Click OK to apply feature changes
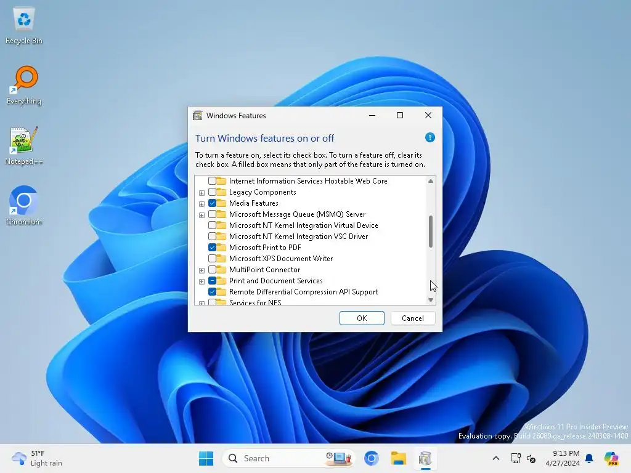Screen dimensions: 631x473 (x=362, y=318)
